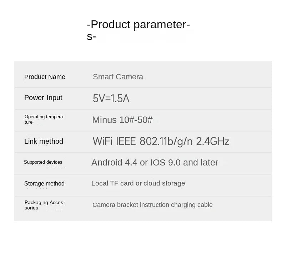Select the Power Input label
Screen dimensions: 282x262
click(43, 98)
